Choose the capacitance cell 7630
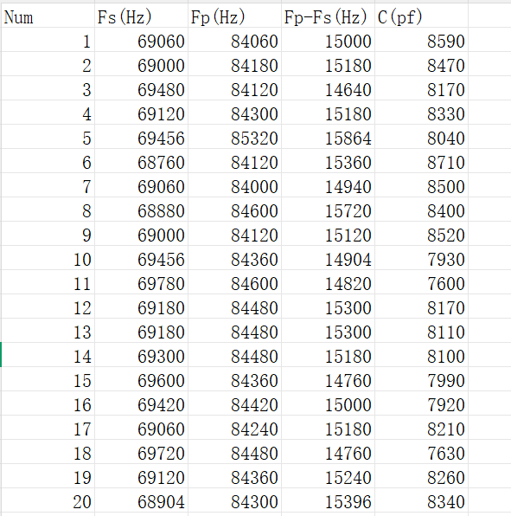This screenshot has width=511, height=516. [x=421, y=452]
